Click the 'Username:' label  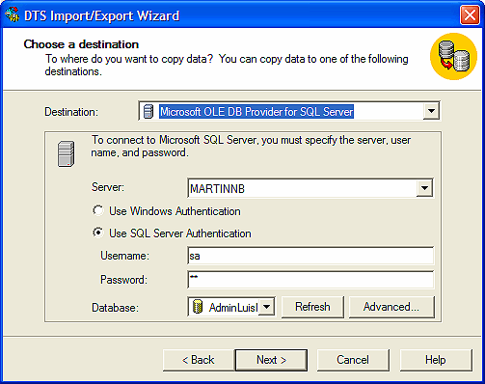[125, 256]
